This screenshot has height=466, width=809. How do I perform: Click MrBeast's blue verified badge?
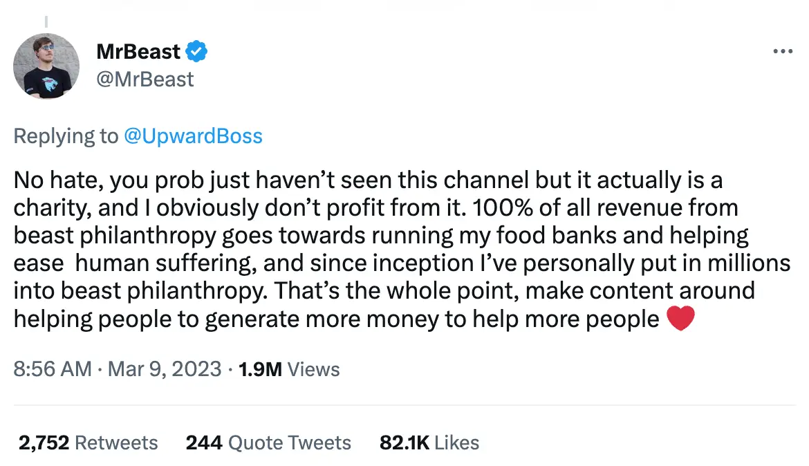[x=198, y=51]
